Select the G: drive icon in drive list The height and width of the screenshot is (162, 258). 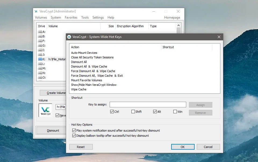(x=40, y=45)
